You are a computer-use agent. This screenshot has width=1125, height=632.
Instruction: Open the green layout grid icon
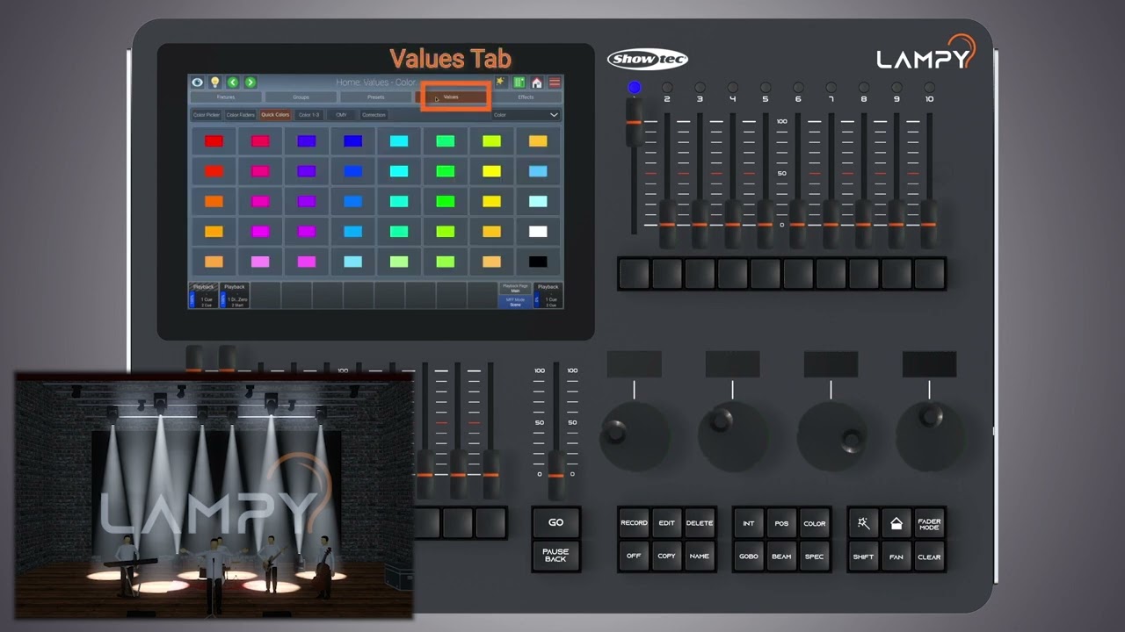(519, 83)
